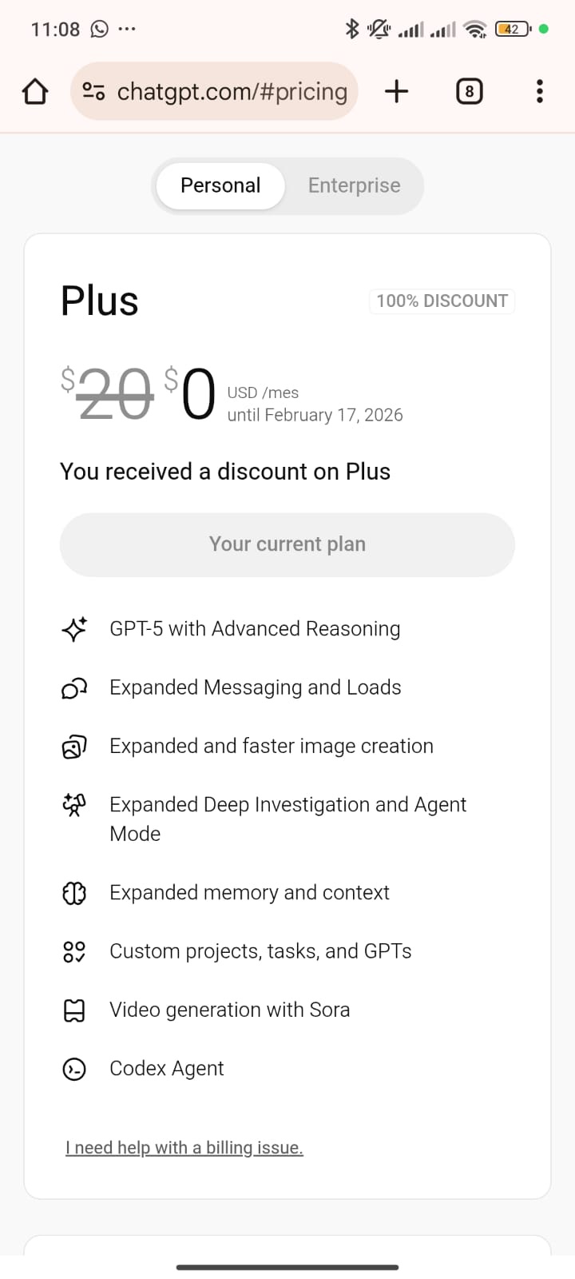The height and width of the screenshot is (1279, 575).
Task: Switch to the Personal pricing tab
Action: [220, 185]
